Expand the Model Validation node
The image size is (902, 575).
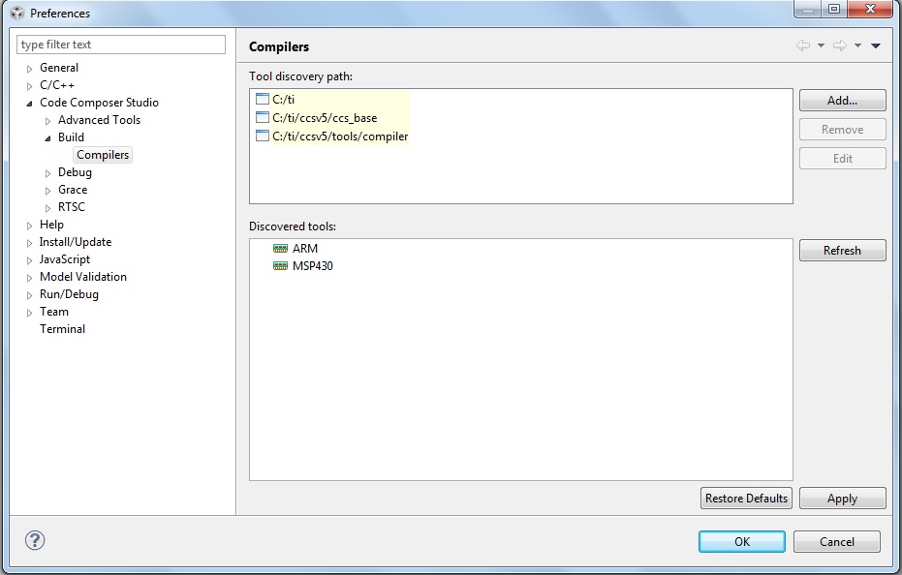[29, 278]
